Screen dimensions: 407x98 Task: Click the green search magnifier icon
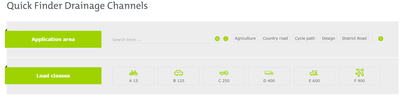pyautogui.click(x=217, y=39)
